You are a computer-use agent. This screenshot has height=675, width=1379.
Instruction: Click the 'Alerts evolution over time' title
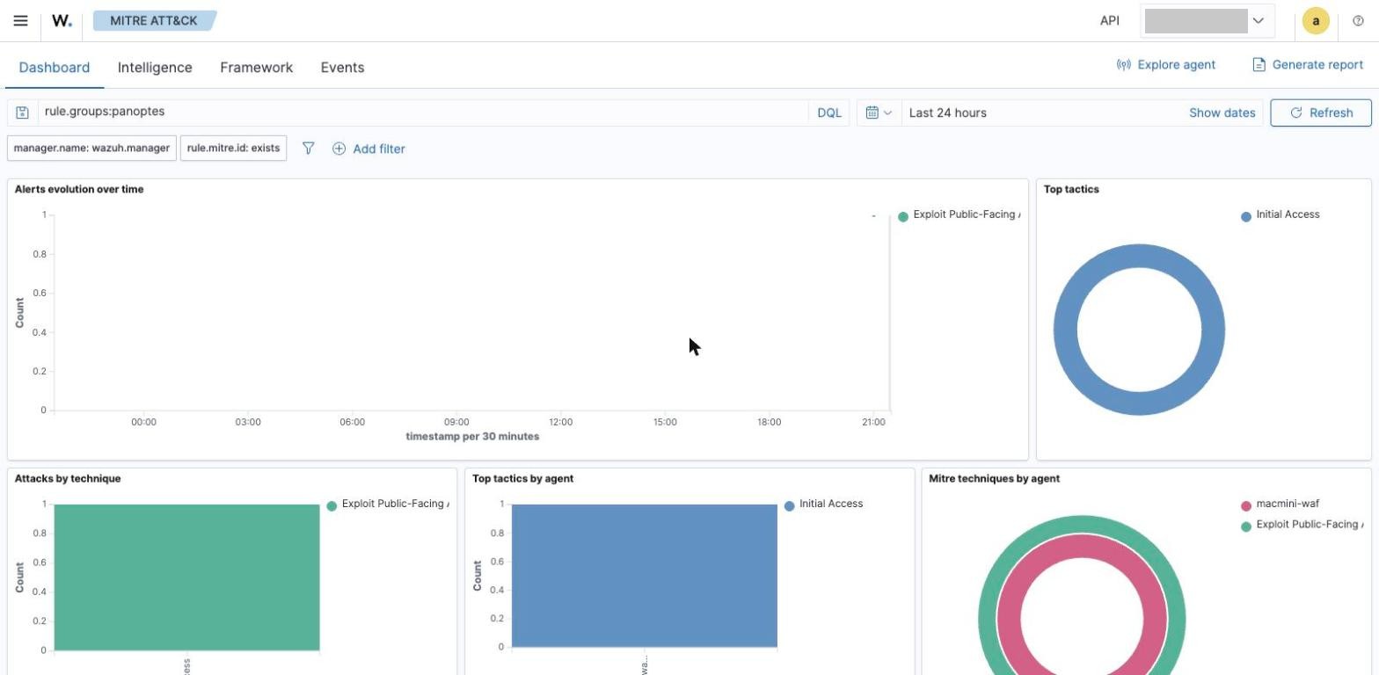click(x=79, y=189)
